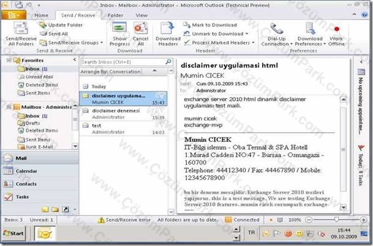Click Today: 0 Tasks flag

pyautogui.click(x=361, y=148)
